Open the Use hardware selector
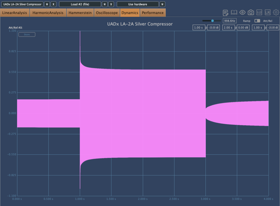Image resolution: width=280 pixels, height=206 pixels. coord(138,4)
